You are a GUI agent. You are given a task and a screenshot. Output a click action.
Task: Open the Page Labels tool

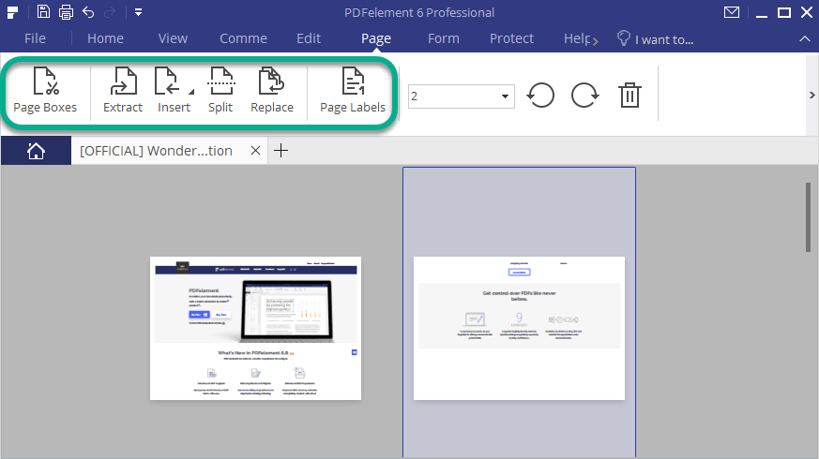(x=353, y=90)
